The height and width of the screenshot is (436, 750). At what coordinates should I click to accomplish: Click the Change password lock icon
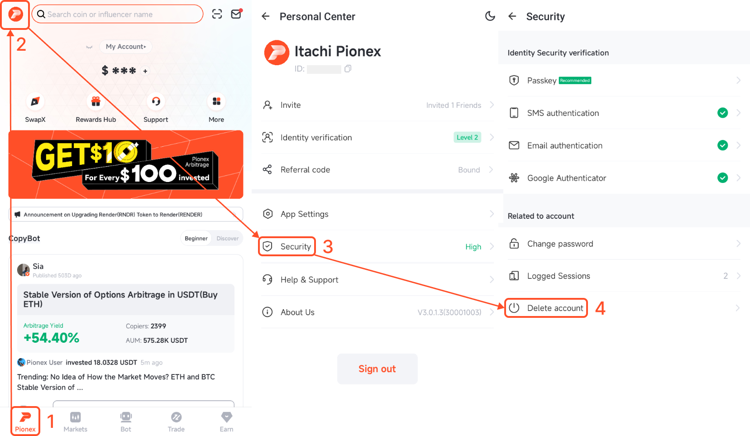coord(514,244)
